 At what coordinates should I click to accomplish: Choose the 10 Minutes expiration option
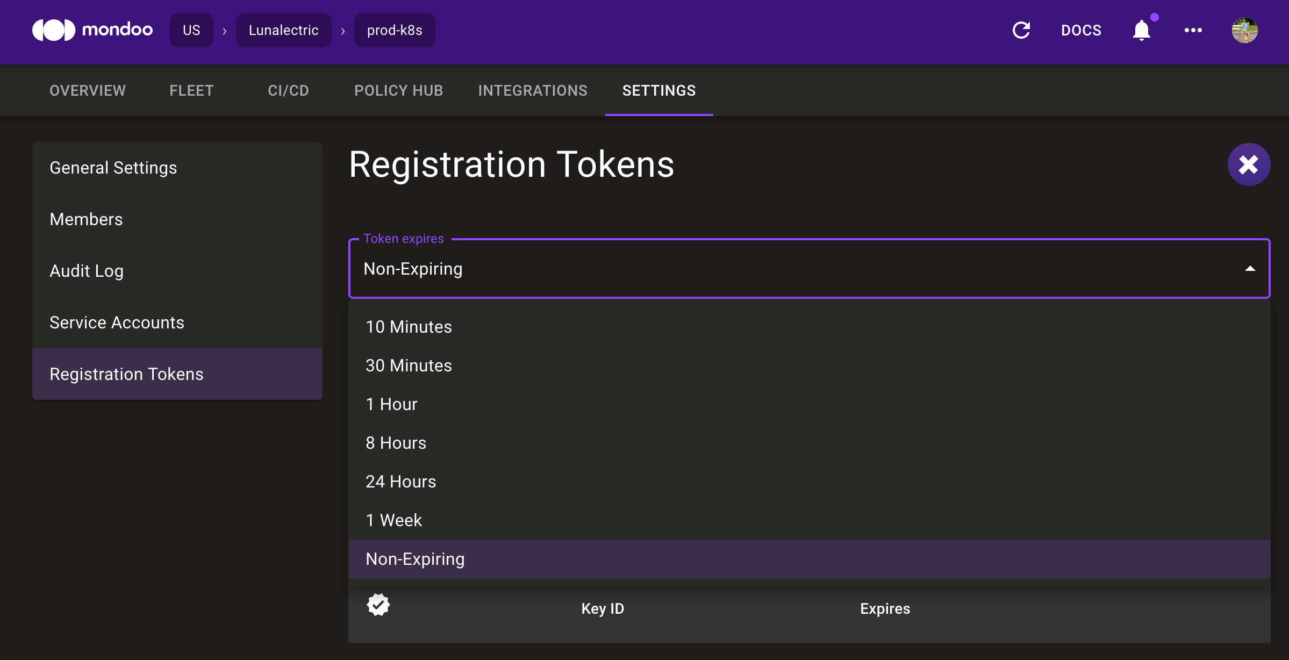[x=409, y=327]
